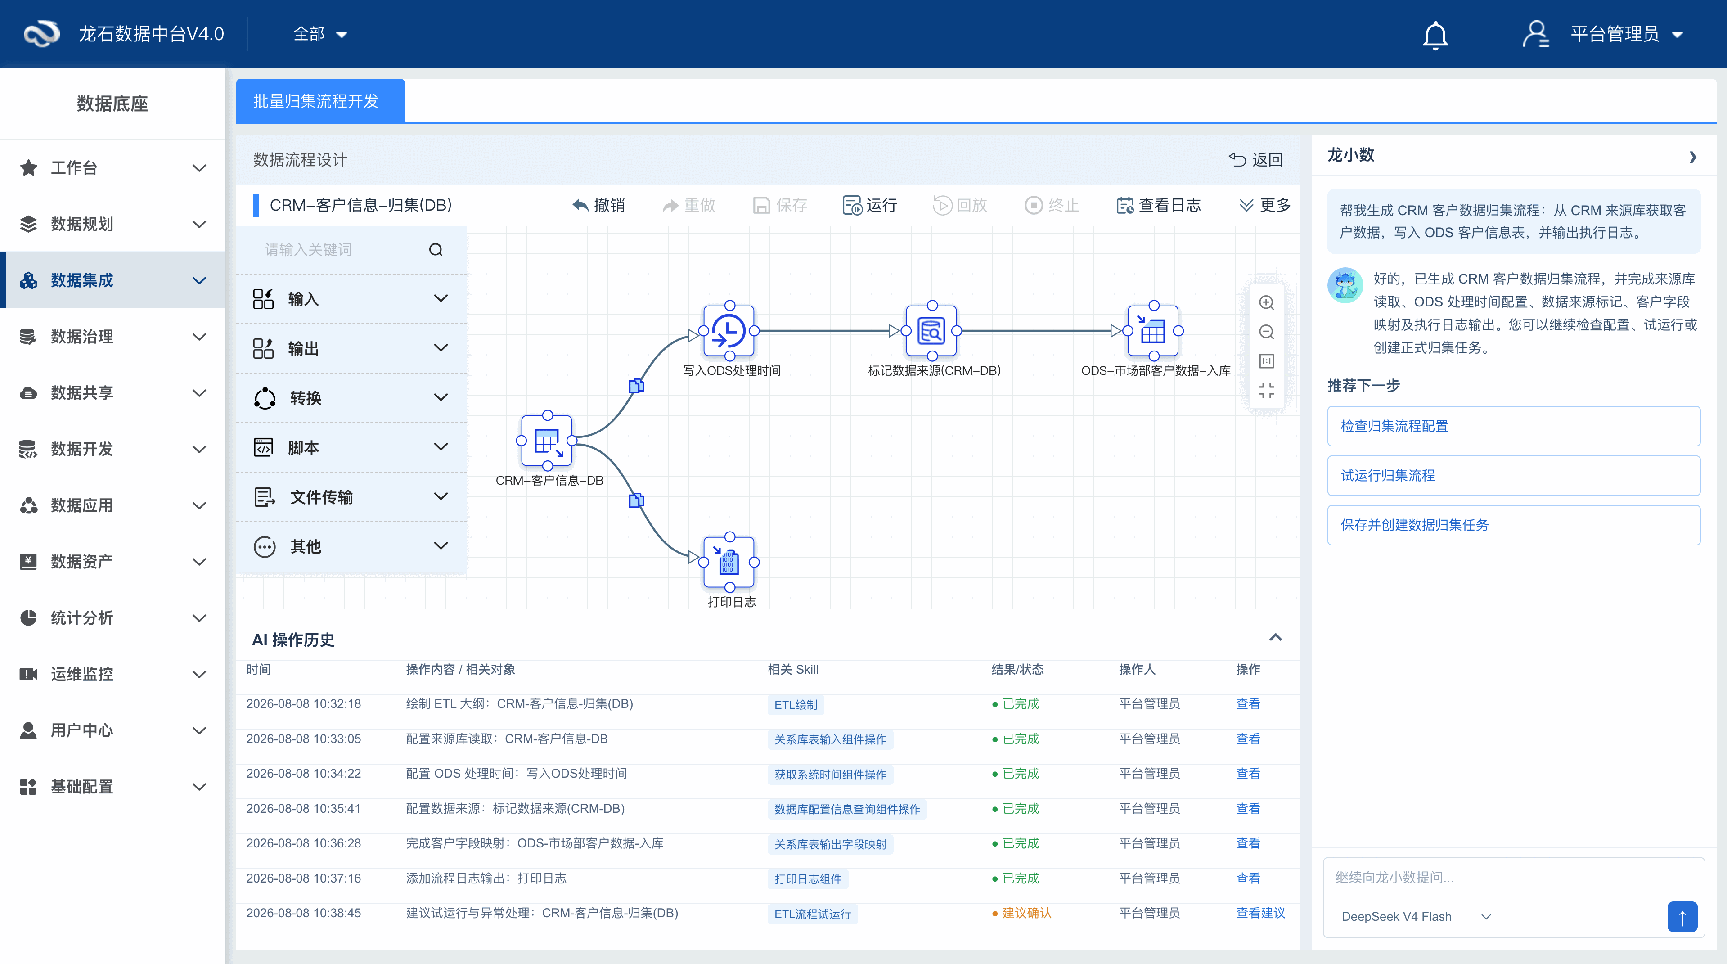This screenshot has height=964, width=1727.
Task: Fit the canvas to screen
Action: click(x=1266, y=391)
